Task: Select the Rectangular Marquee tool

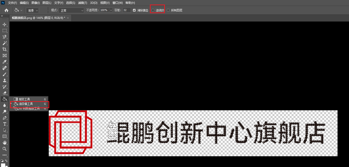Action: 4,31
